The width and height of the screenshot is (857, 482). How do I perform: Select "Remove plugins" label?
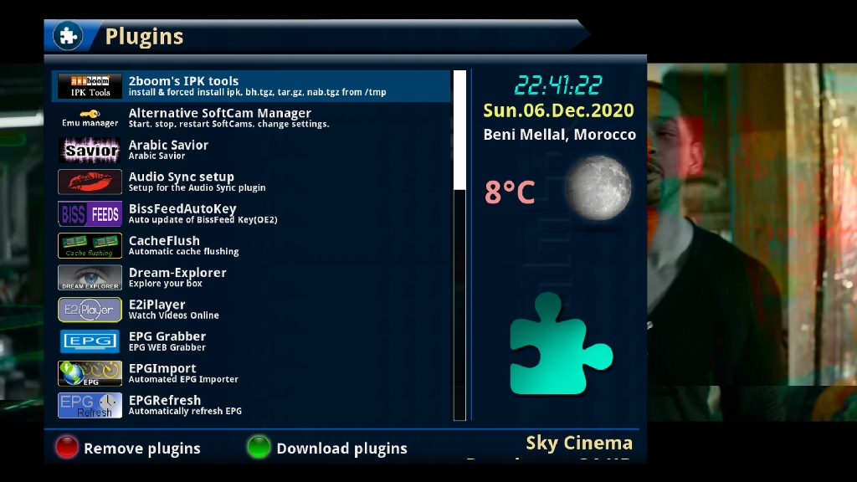[x=142, y=449]
